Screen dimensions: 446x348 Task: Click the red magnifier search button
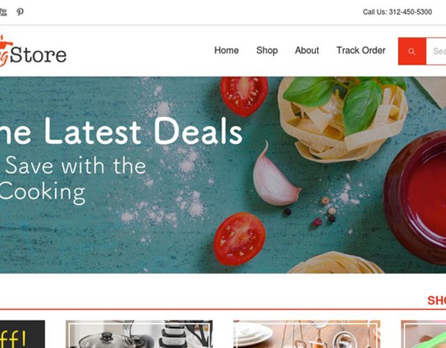[412, 52]
